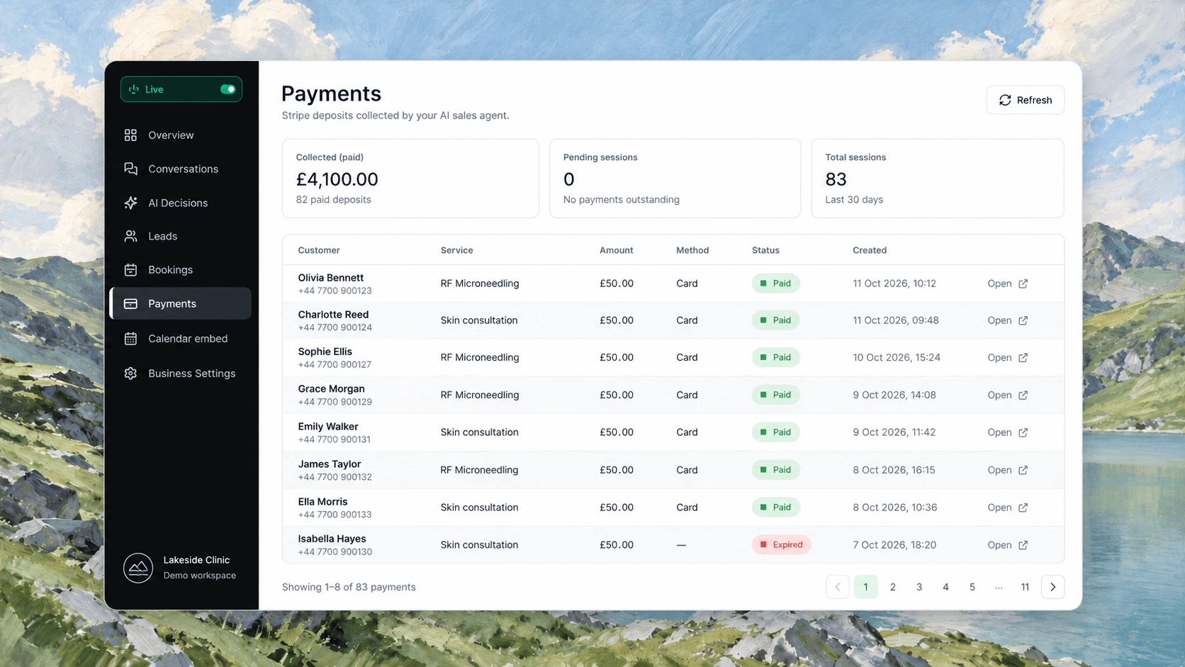Click 'Showing 1–8 of 83 payments' text
1185x667 pixels.
click(349, 587)
